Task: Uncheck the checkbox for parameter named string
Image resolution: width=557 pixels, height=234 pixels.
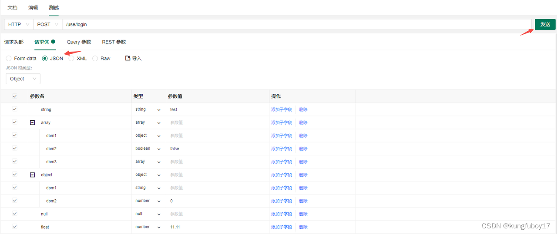Action: point(15,109)
